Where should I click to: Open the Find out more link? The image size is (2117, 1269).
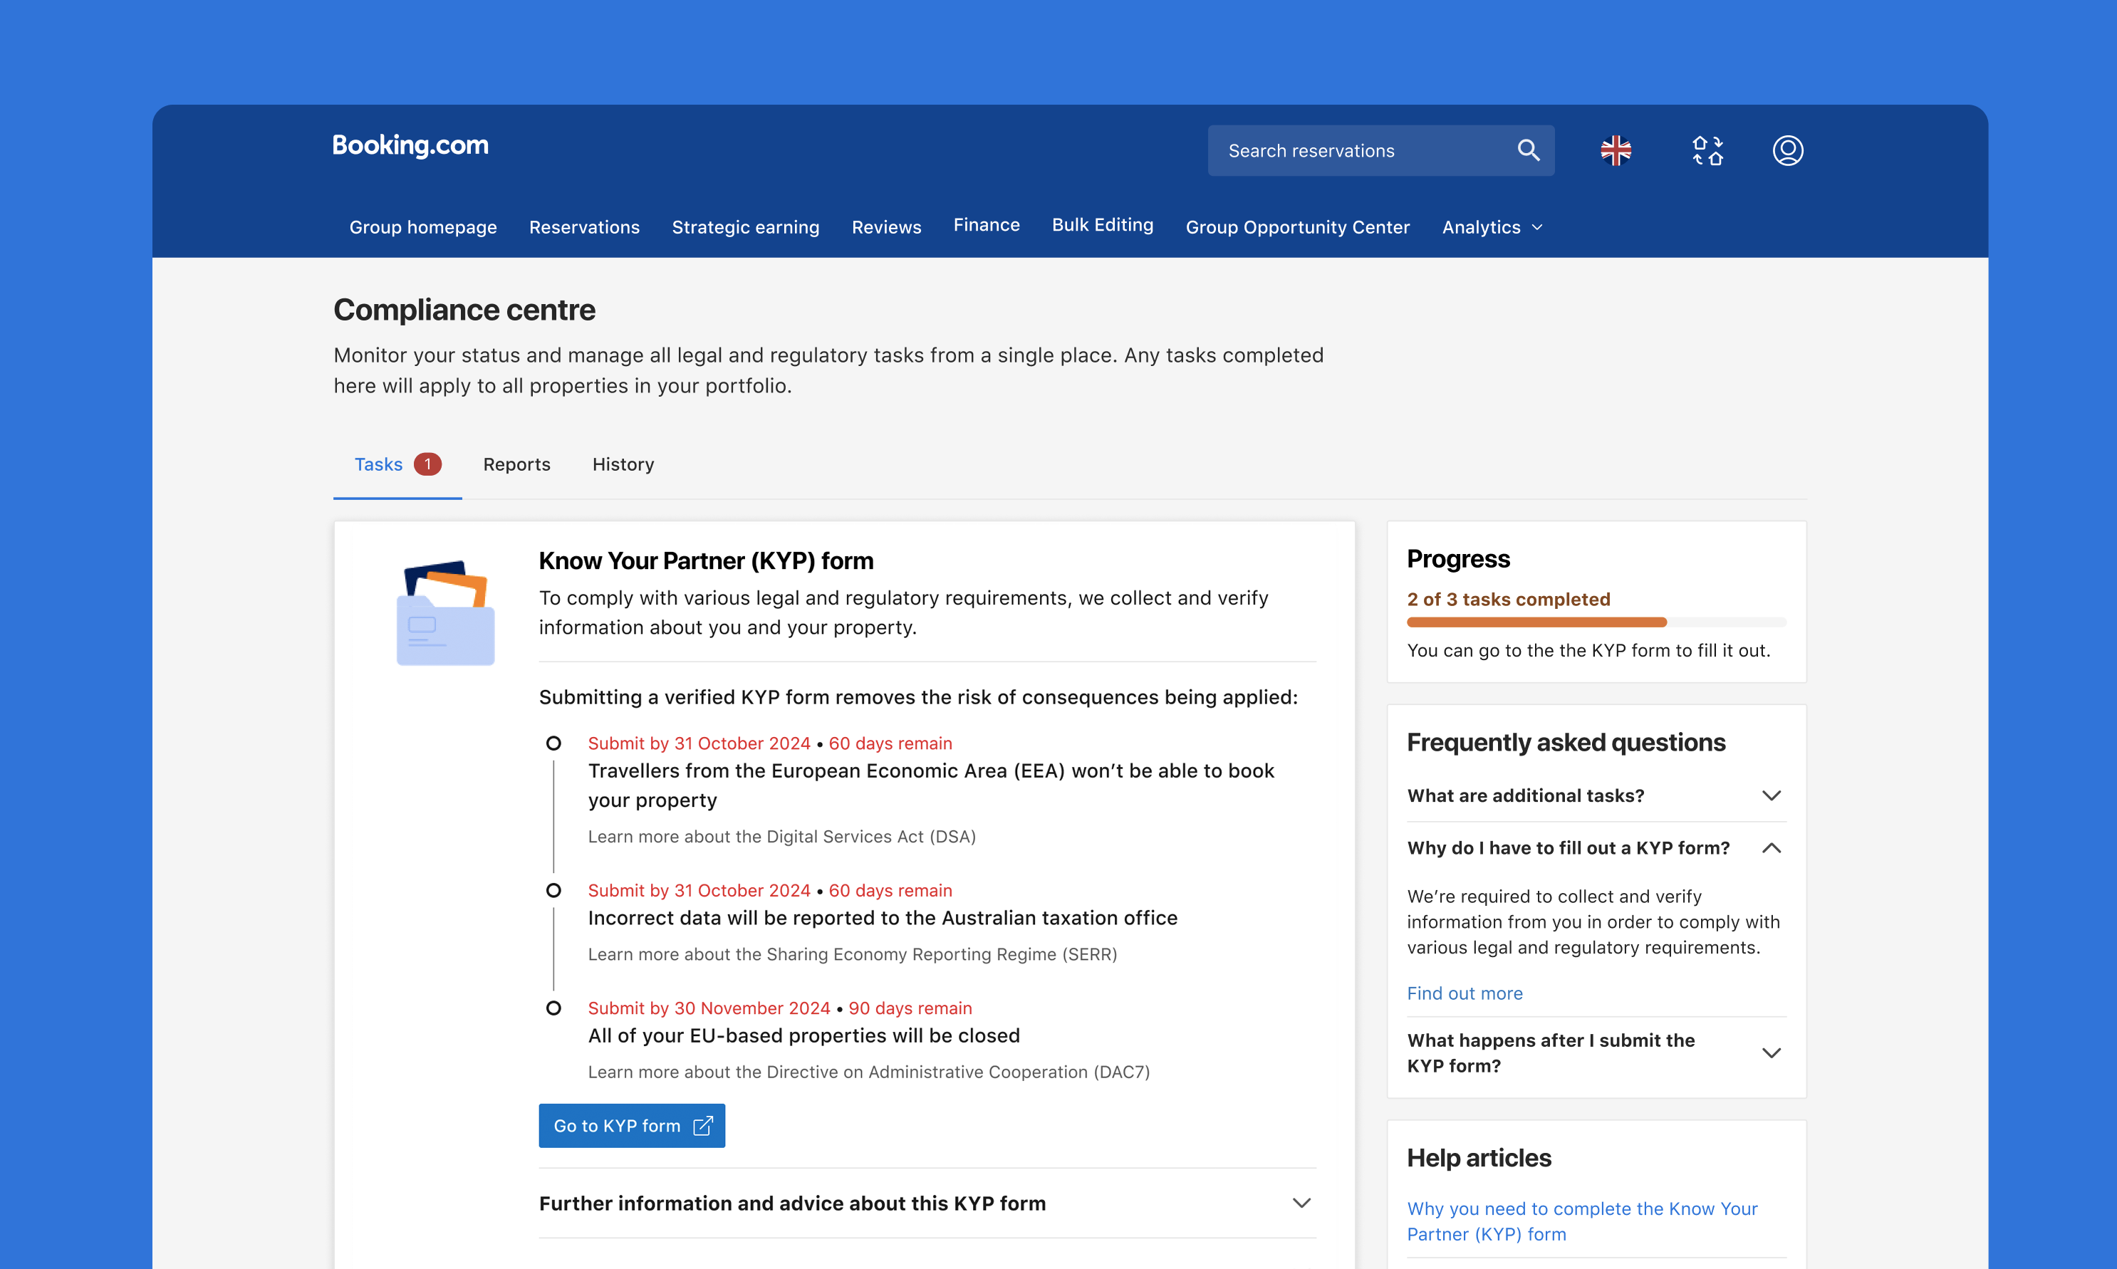pos(1465,993)
